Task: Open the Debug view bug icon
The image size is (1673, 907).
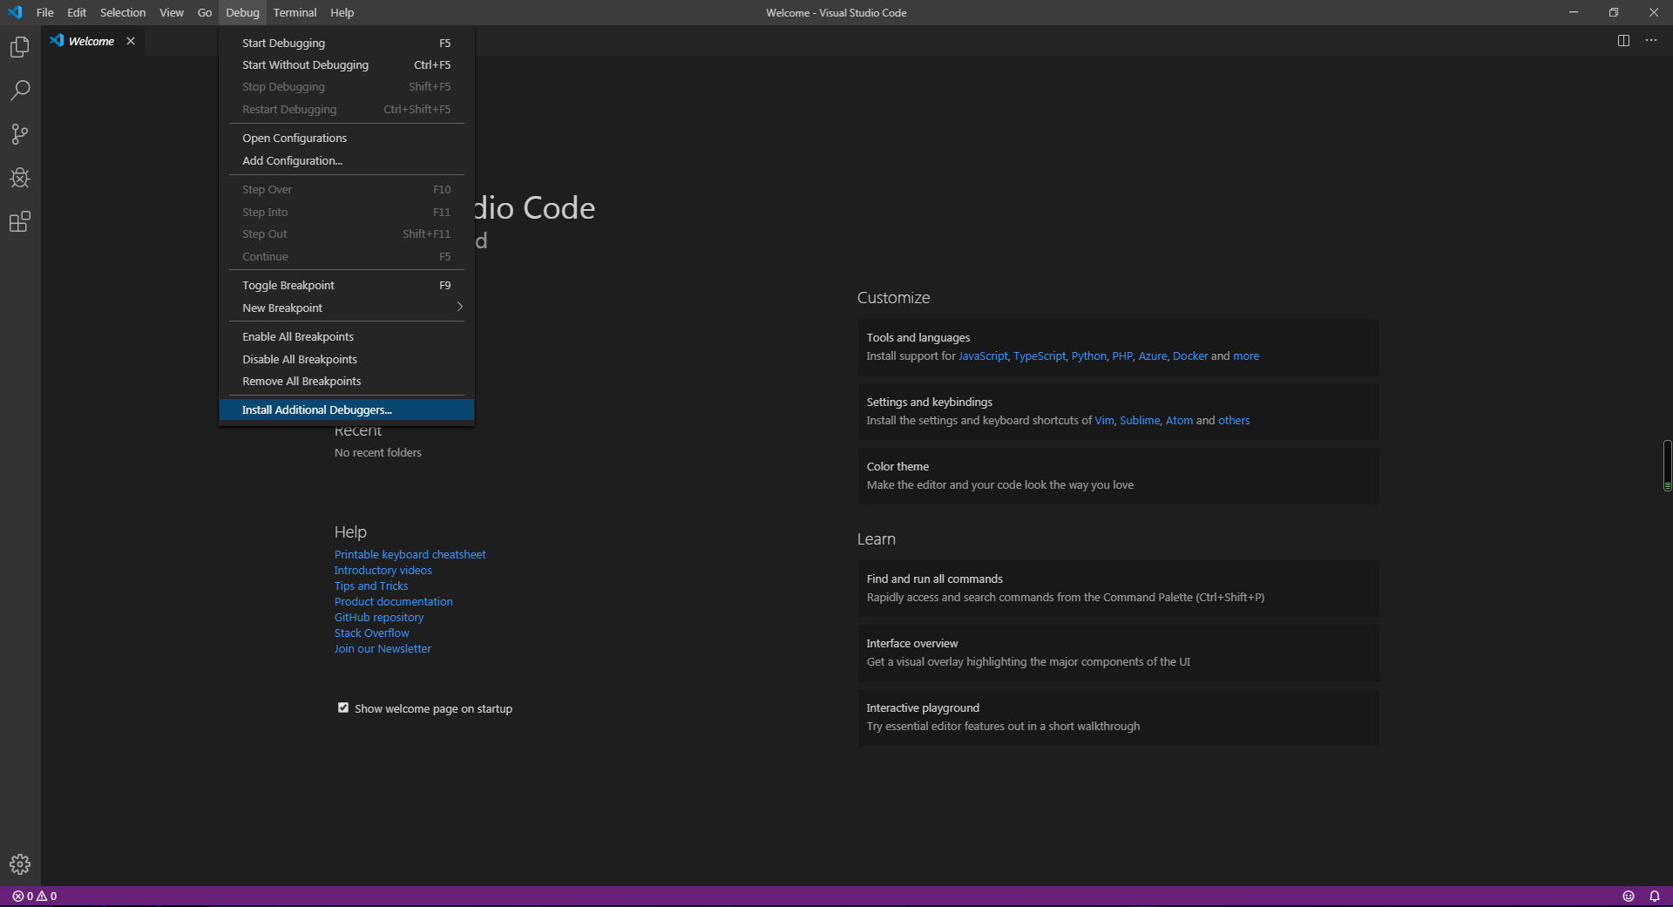Action: 20,178
